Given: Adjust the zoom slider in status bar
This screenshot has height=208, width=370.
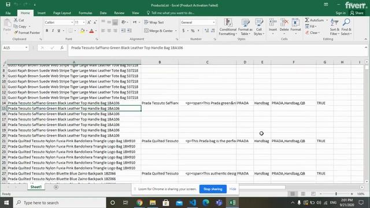Looking at the screenshot, I should 336,194.
